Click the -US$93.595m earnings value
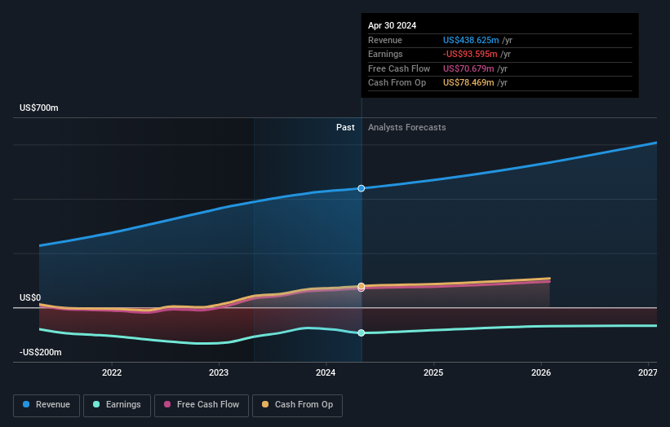Screen dimensions: 670x427 (470, 54)
